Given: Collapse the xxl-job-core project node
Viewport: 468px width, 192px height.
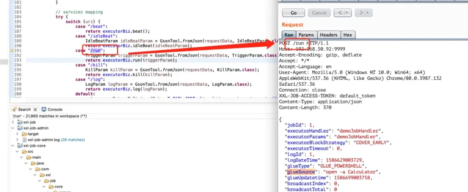Looking at the screenshot, I should pyautogui.click(x=13, y=146).
